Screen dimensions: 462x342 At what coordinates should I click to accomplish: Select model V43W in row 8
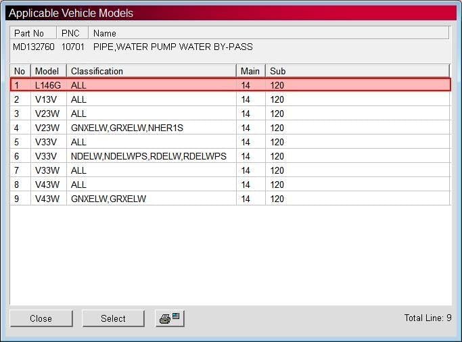coord(47,185)
